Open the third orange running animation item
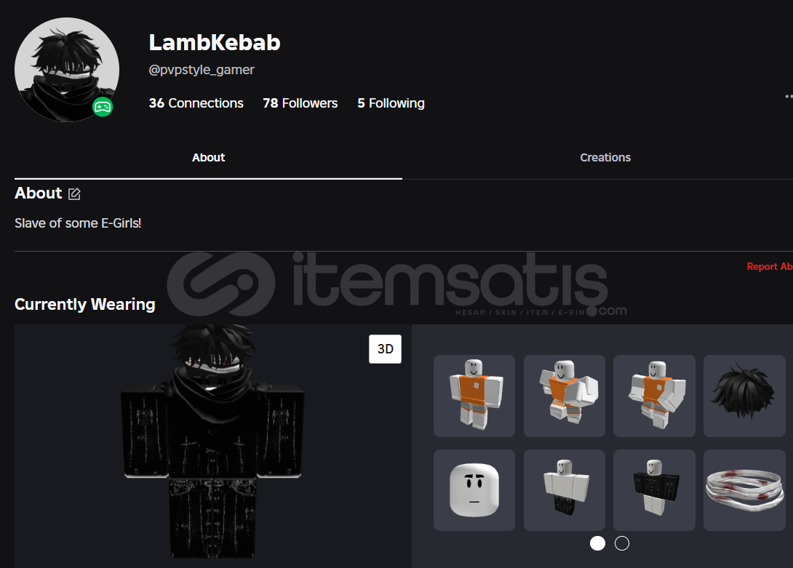The height and width of the screenshot is (568, 793). 655,396
